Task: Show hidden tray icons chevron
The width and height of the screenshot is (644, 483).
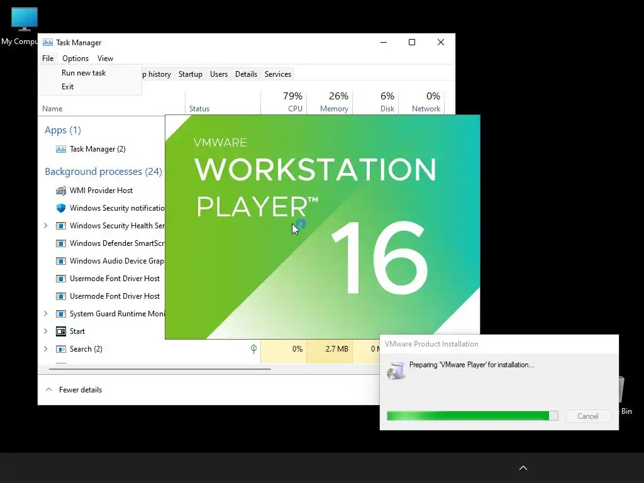Action: (523, 468)
